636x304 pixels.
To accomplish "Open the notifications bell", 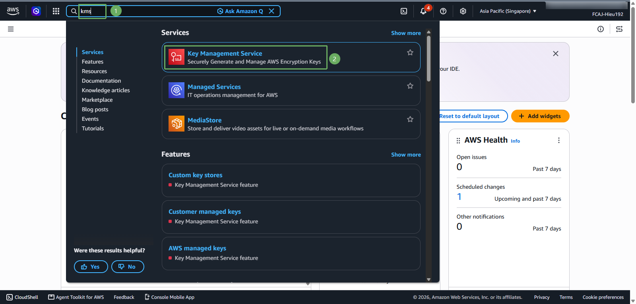I will coord(423,11).
